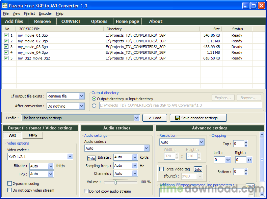Click the floppy disk Save encoder settings icon
The image size is (267, 199).
pos(178,118)
